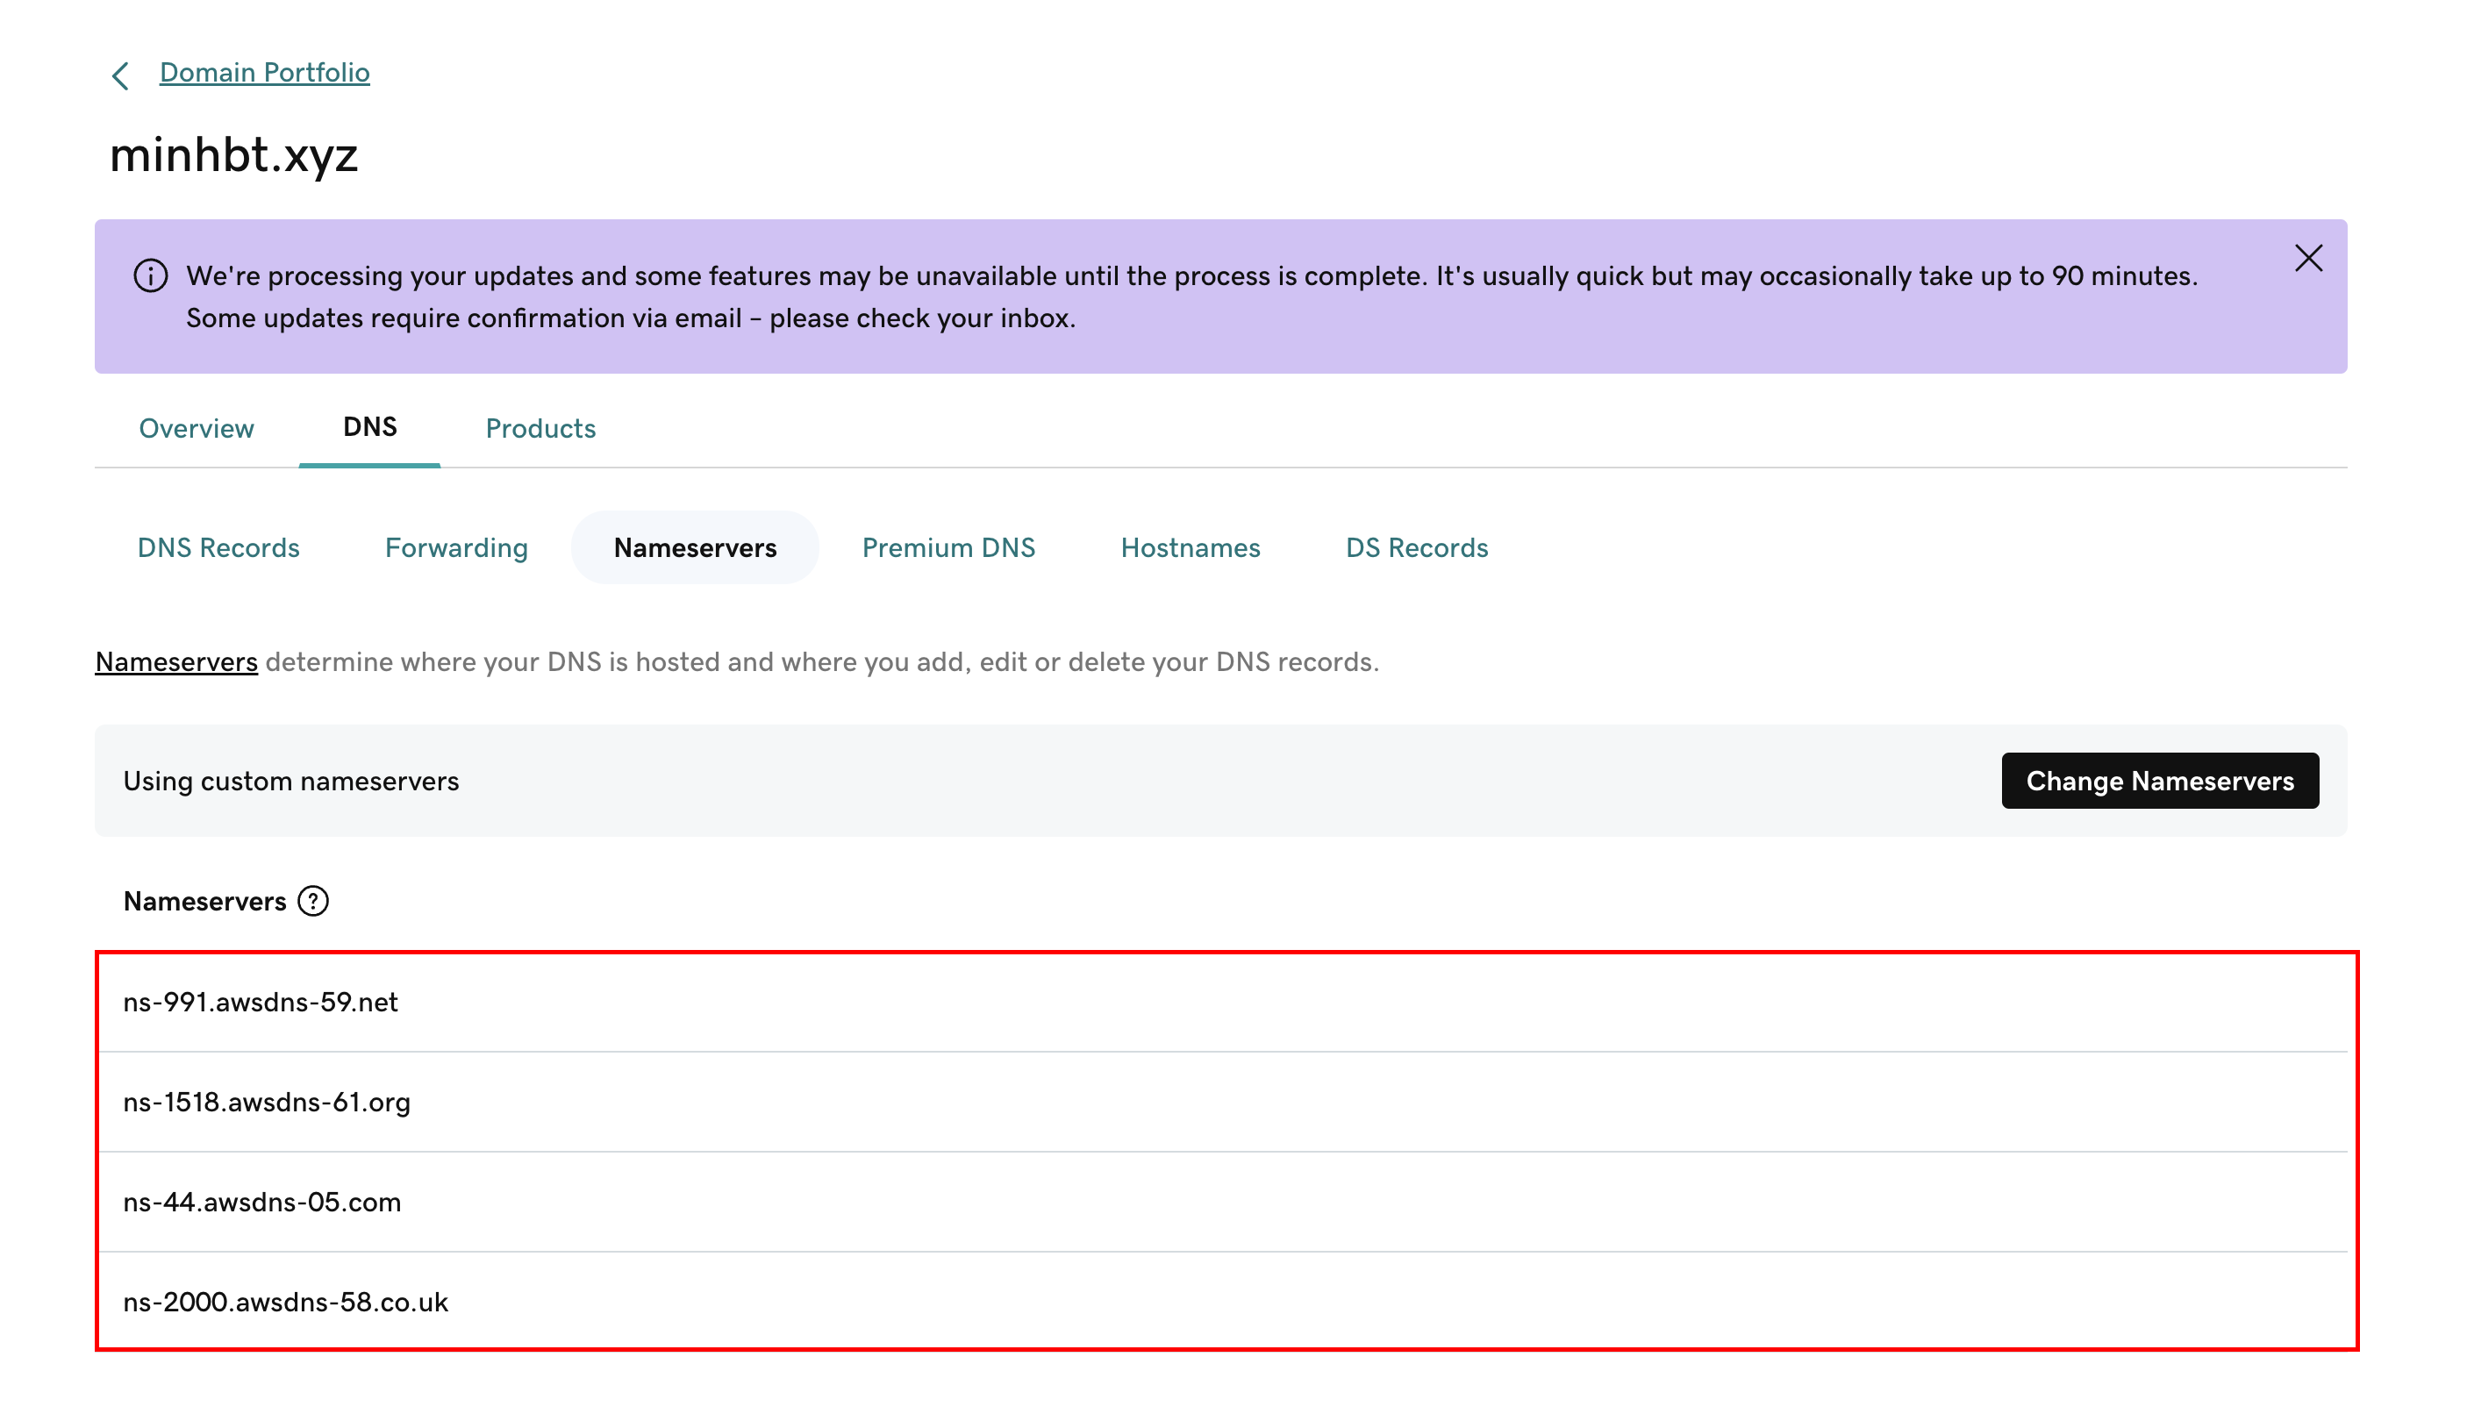The height and width of the screenshot is (1421, 2467).
Task: Open the Products tab
Action: (540, 428)
